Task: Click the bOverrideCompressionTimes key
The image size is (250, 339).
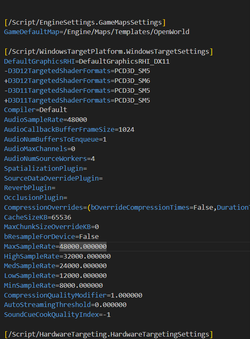Action: tap(140, 208)
